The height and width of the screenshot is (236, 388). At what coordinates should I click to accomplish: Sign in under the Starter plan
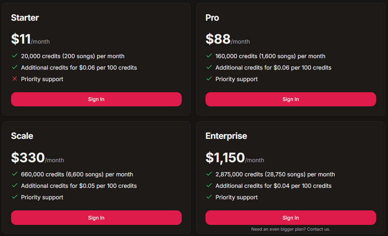(x=96, y=99)
